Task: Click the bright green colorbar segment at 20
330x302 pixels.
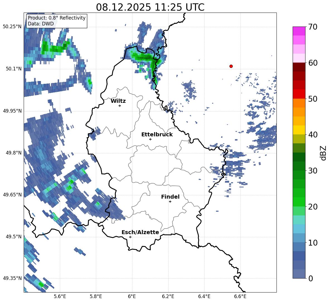Action: tap(299, 202)
